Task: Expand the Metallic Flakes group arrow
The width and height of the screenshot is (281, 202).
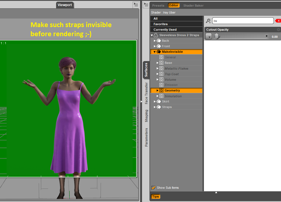Action: (x=157, y=68)
